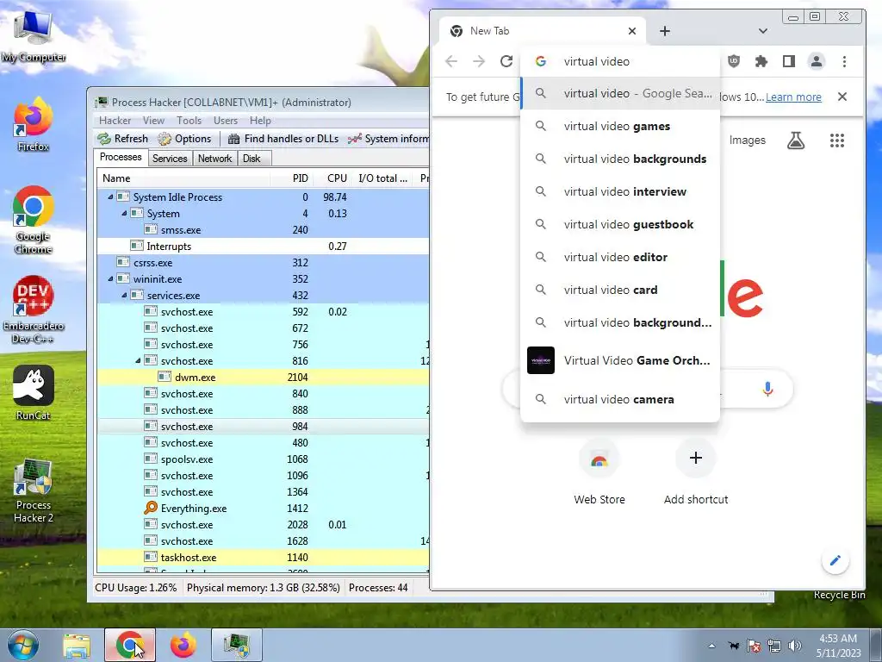Open the Hacker menu
The width and height of the screenshot is (882, 662).
click(115, 121)
